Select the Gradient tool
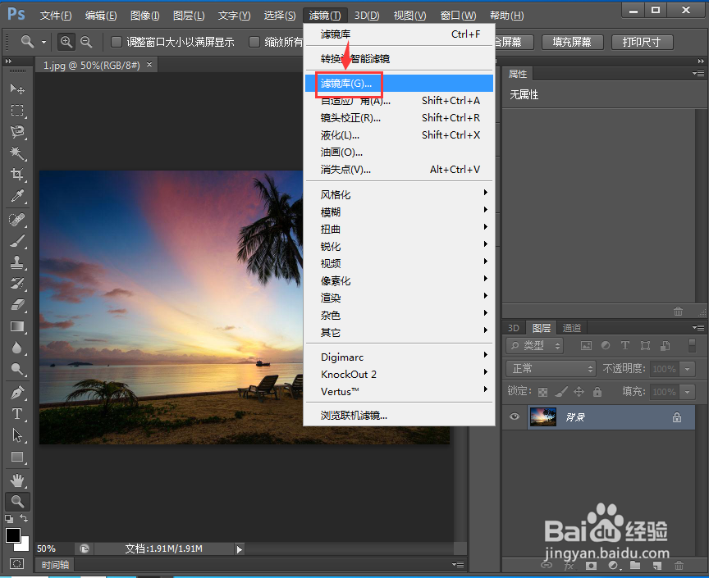This screenshot has width=709, height=578. pos(17,326)
